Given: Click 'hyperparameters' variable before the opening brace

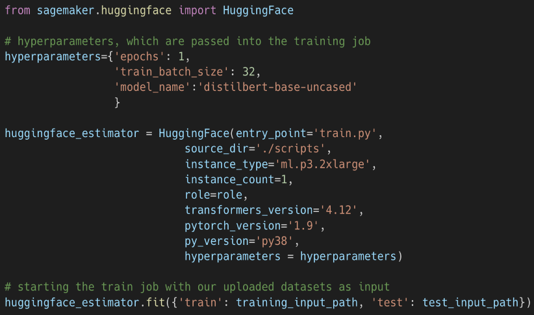Looking at the screenshot, I should (53, 57).
